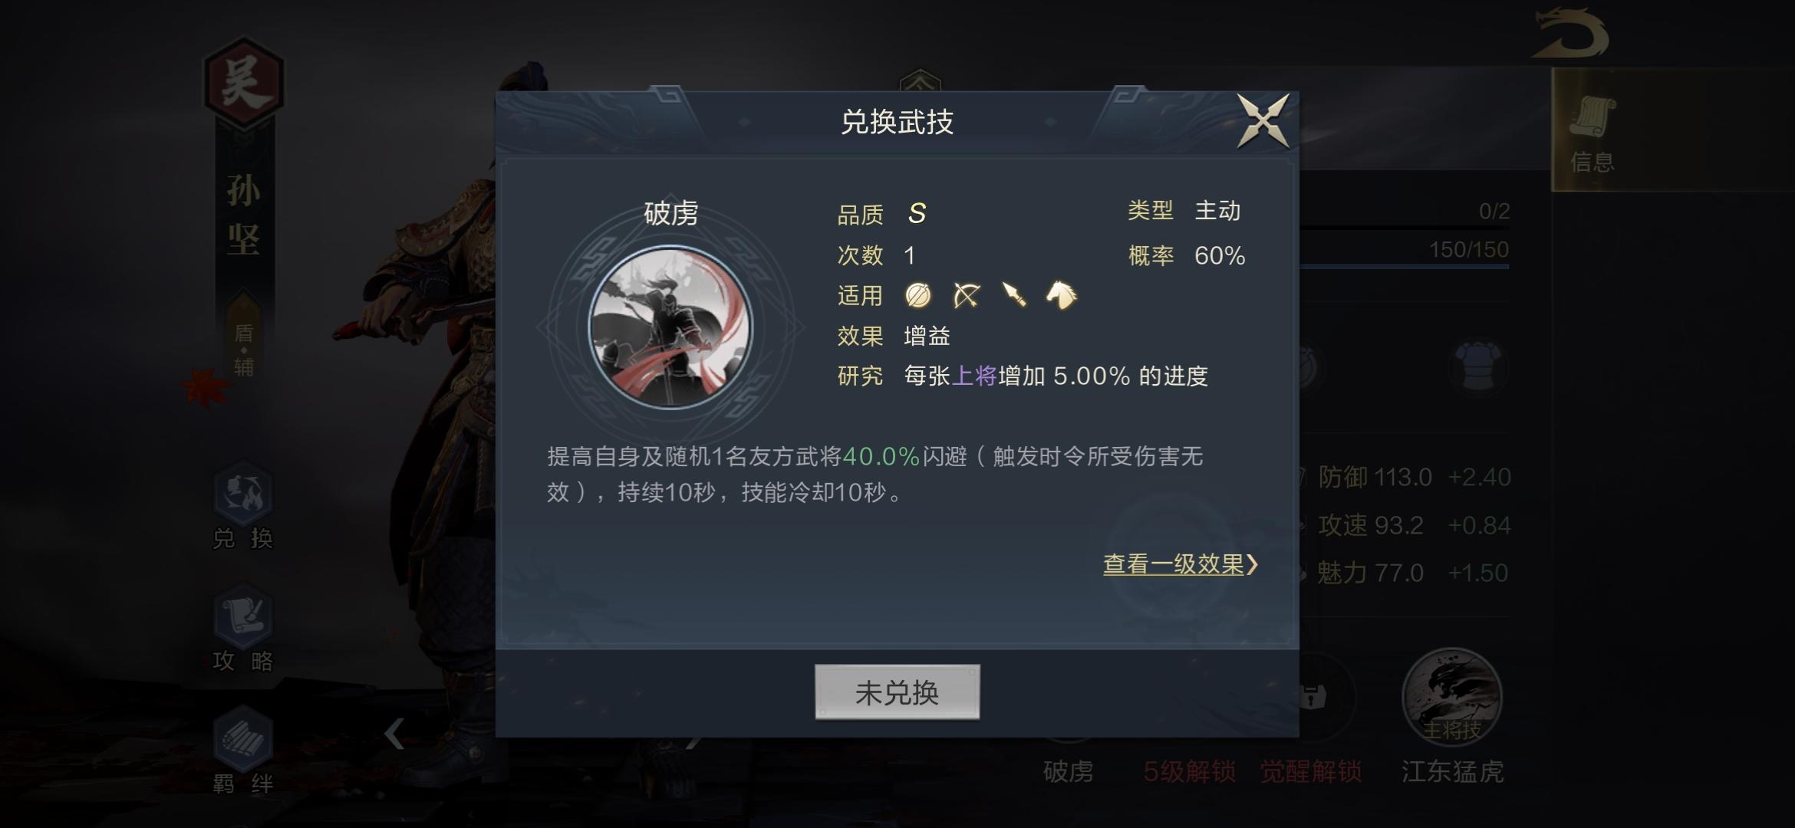This screenshot has width=1795, height=828.
Task: Select the shield troop type icon
Action: tap(918, 295)
